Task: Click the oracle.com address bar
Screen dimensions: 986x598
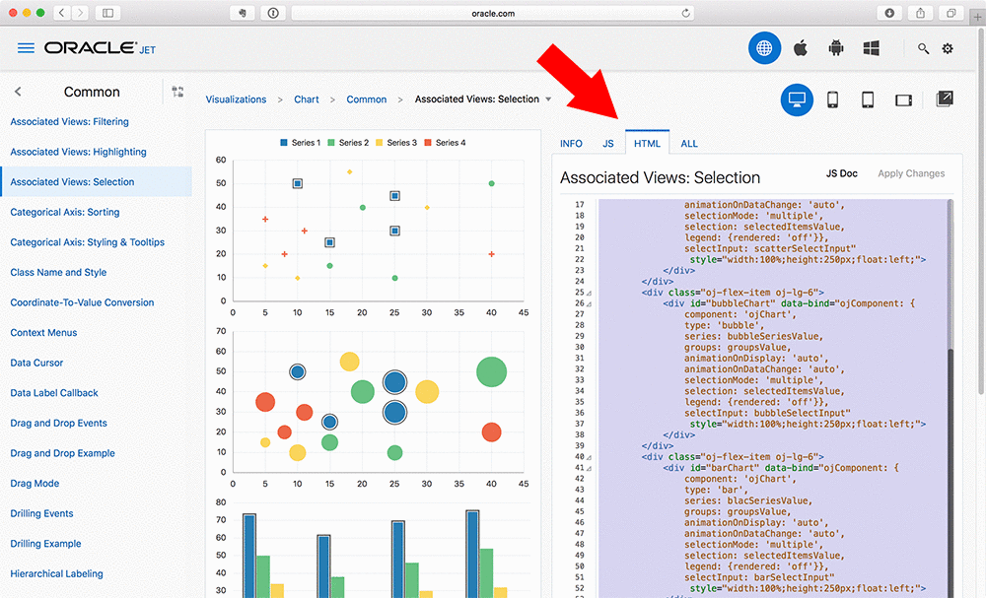Action: coord(493,13)
